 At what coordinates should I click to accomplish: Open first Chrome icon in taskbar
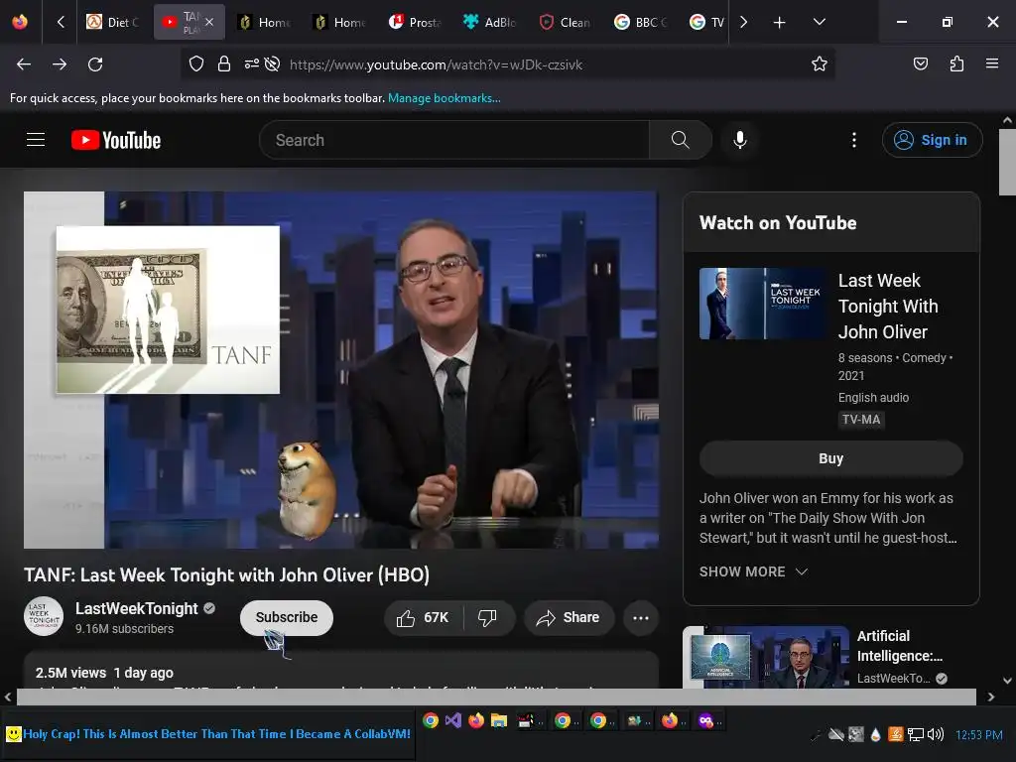click(x=431, y=720)
